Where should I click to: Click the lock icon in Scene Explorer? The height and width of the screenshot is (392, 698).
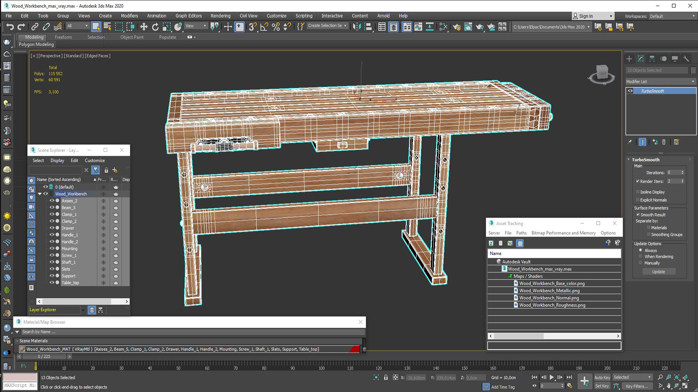point(106,170)
